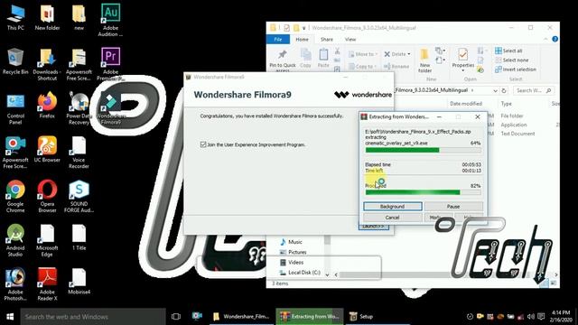Launch Google Chrome from desktop
This screenshot has width=578, height=325.
coord(15,197)
